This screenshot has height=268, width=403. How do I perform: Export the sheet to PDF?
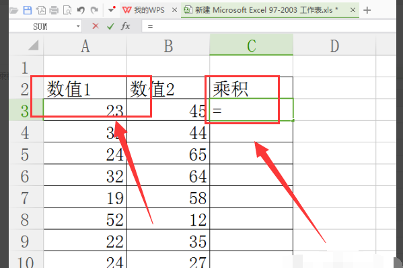40,10
